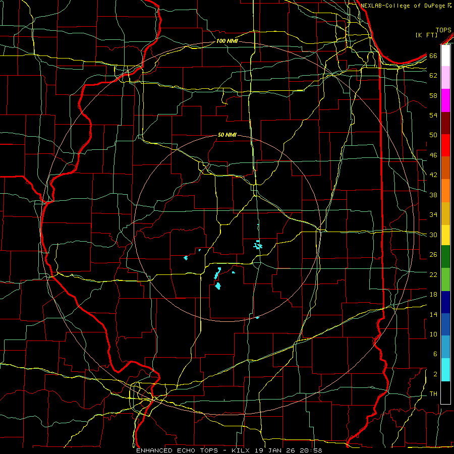Select the light pink legend color block

[x=445, y=78]
